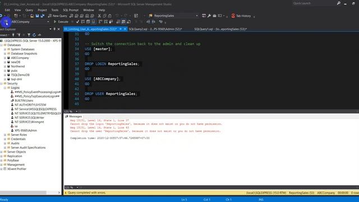This screenshot has height=202, width=359.
Task: Display the estimated execution plan icon
Action: click(x=82, y=22)
